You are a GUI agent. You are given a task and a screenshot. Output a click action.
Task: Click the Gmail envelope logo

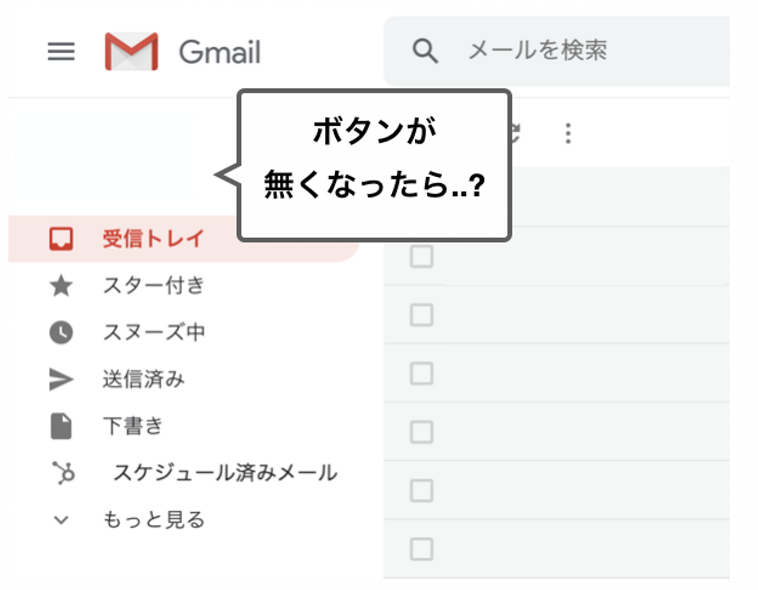tap(132, 52)
